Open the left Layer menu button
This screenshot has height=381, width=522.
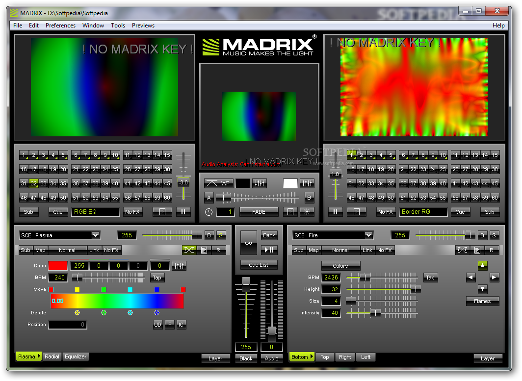pyautogui.click(x=216, y=358)
